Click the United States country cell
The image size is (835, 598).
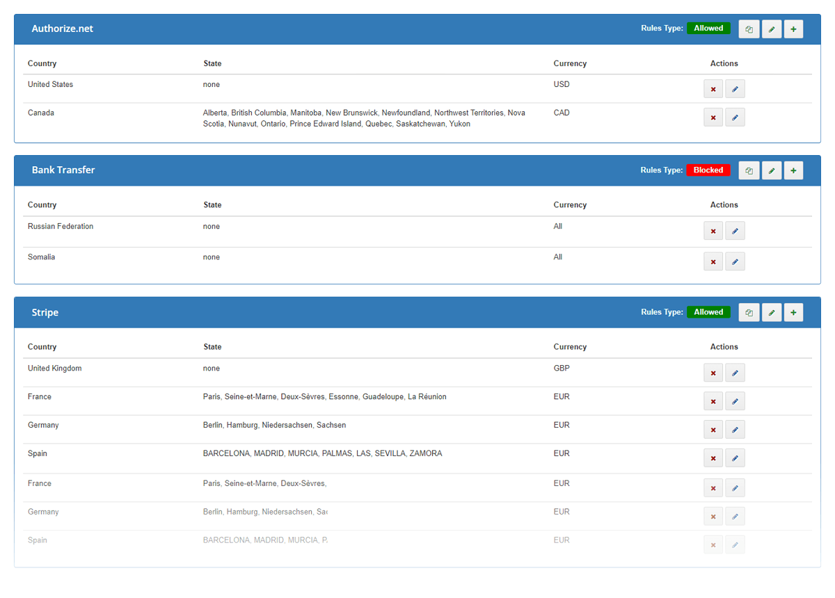[50, 84]
